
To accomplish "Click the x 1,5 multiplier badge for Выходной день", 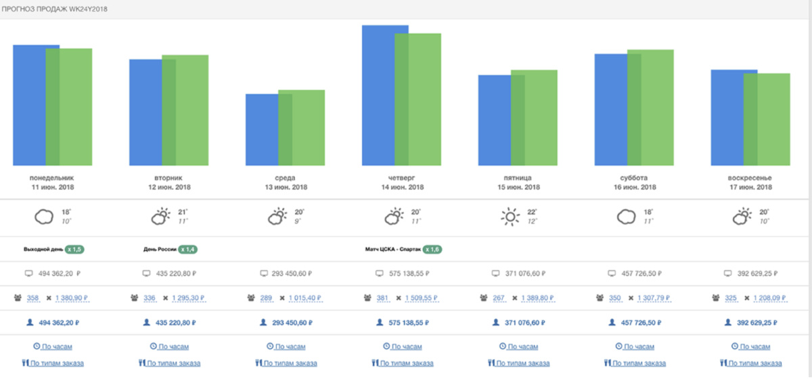I will pos(74,249).
